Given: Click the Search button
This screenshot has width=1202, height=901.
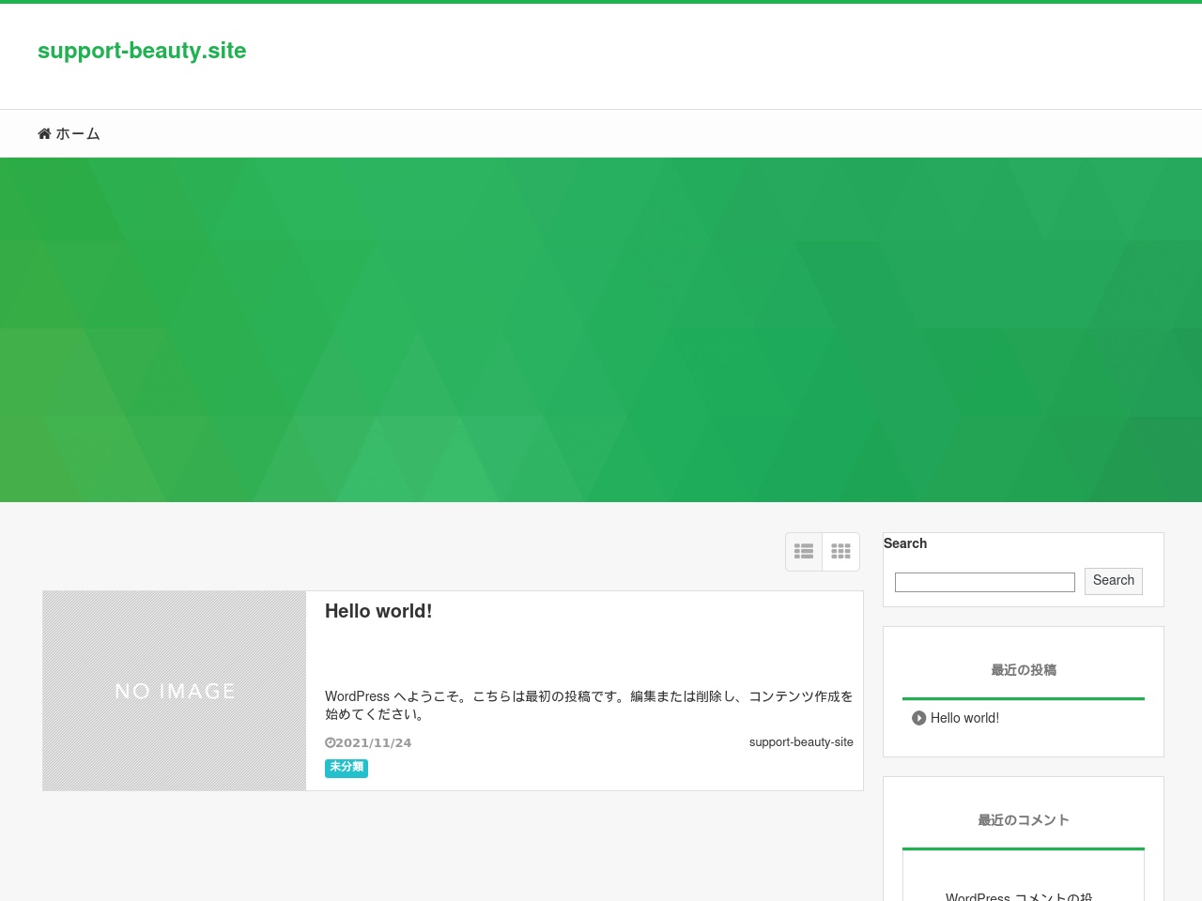Looking at the screenshot, I should 1114,581.
